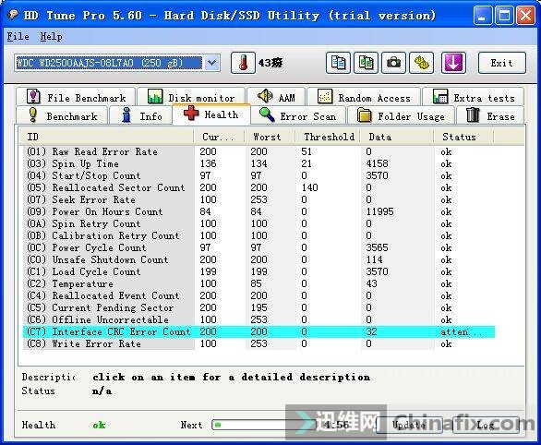Switch to the AAM tab
The height and width of the screenshot is (445, 541).
click(x=276, y=97)
